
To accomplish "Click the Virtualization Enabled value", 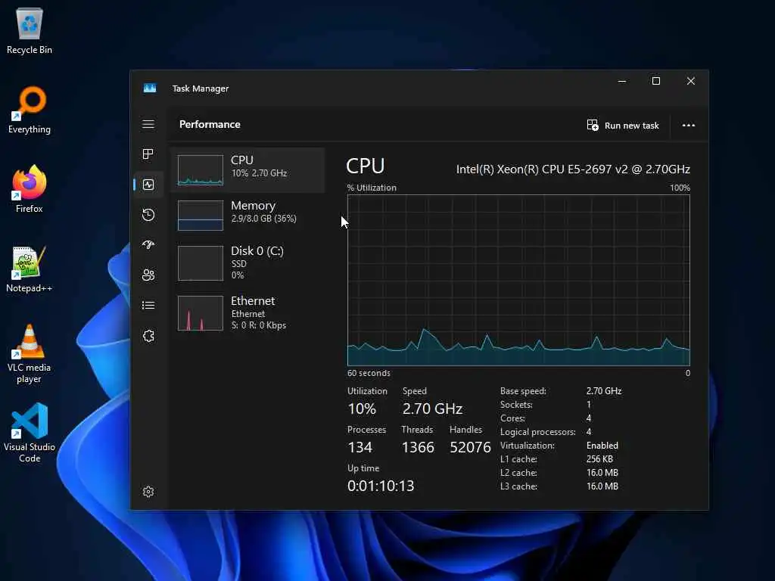I will pyautogui.click(x=602, y=445).
